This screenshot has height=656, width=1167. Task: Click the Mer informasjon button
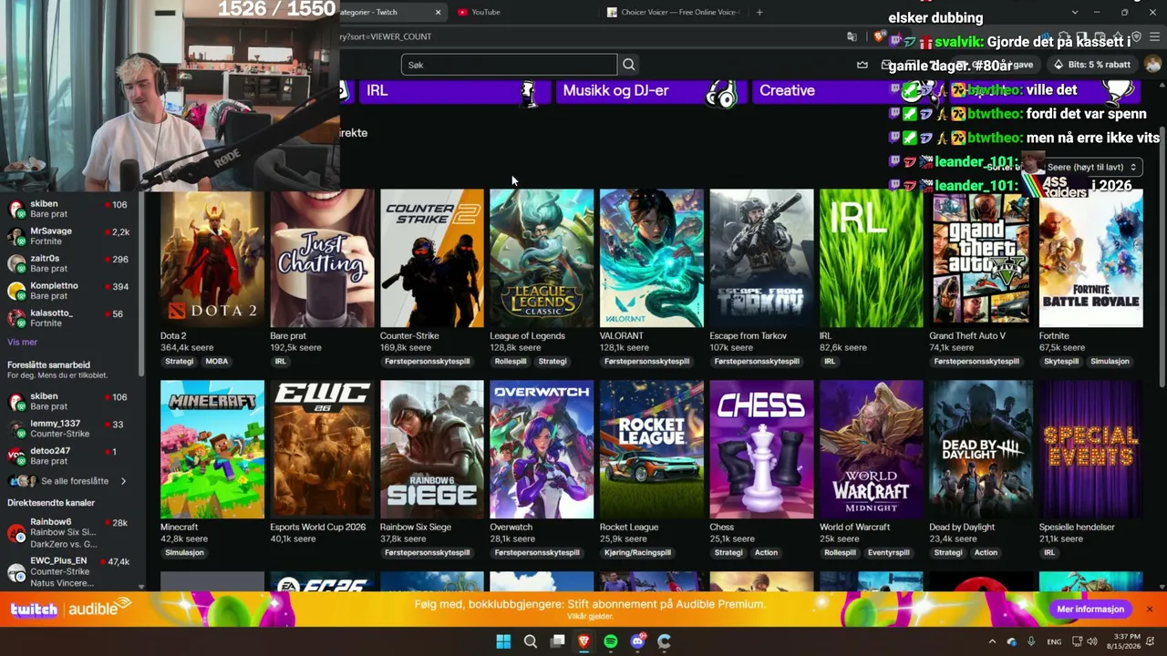(1090, 609)
